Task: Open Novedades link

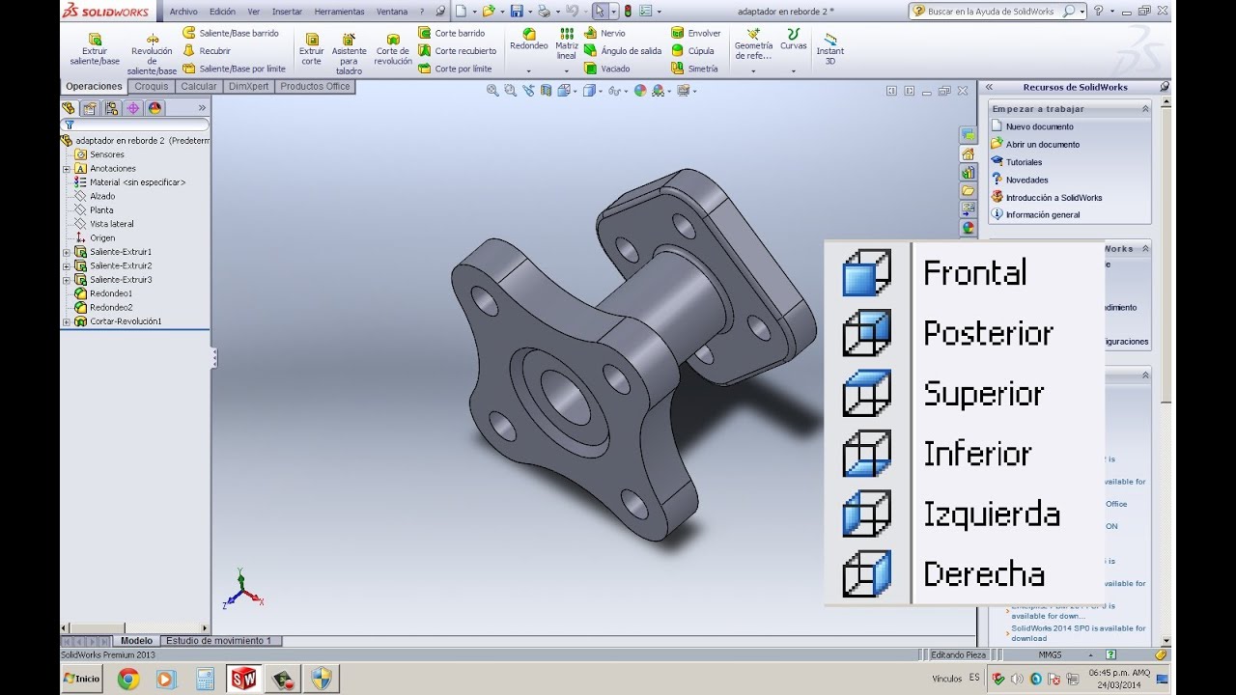Action: tap(1026, 180)
